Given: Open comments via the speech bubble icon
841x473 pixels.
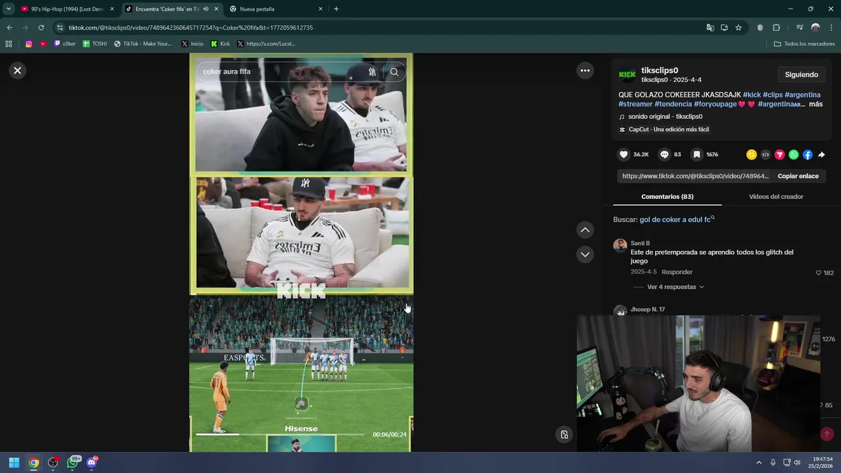Looking at the screenshot, I should [664, 154].
